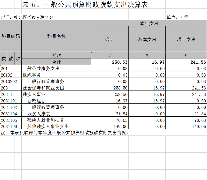Click the 残疾人事业 name cell

tap(56, 94)
